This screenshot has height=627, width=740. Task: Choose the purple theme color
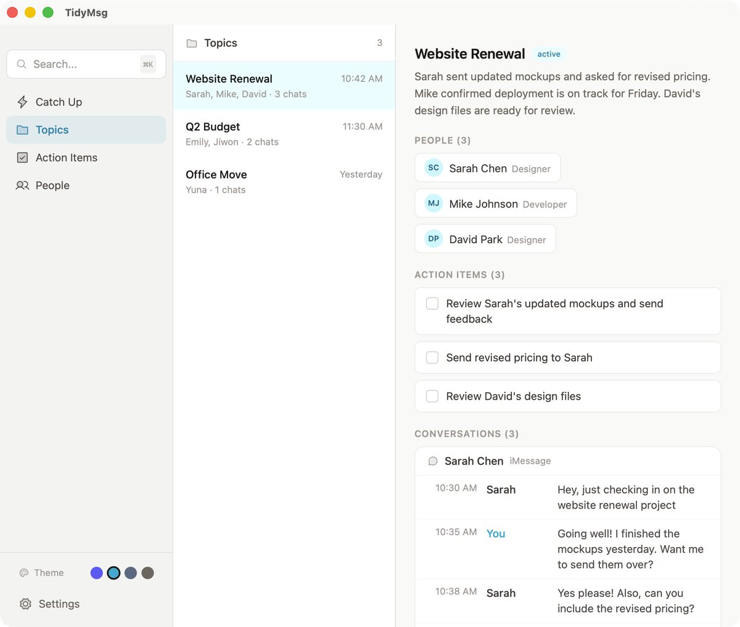(x=97, y=573)
